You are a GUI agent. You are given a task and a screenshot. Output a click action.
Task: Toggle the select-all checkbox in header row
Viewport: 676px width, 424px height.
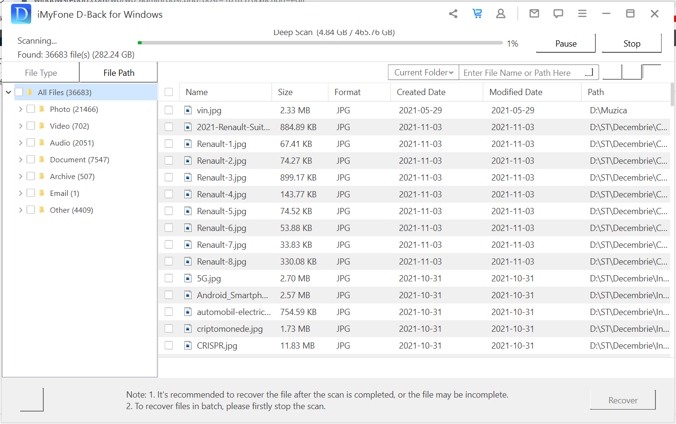click(x=169, y=92)
